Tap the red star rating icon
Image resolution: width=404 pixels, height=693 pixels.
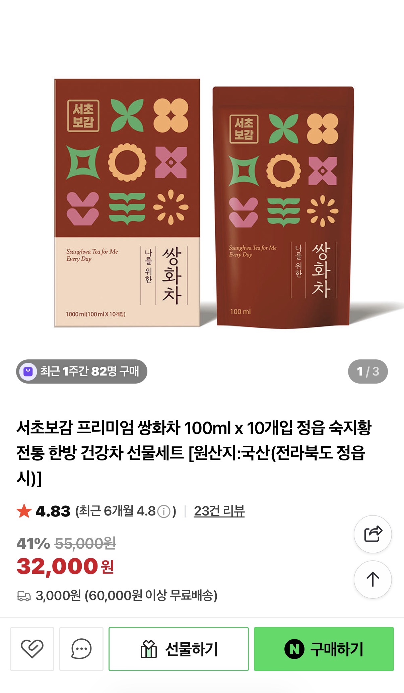24,511
